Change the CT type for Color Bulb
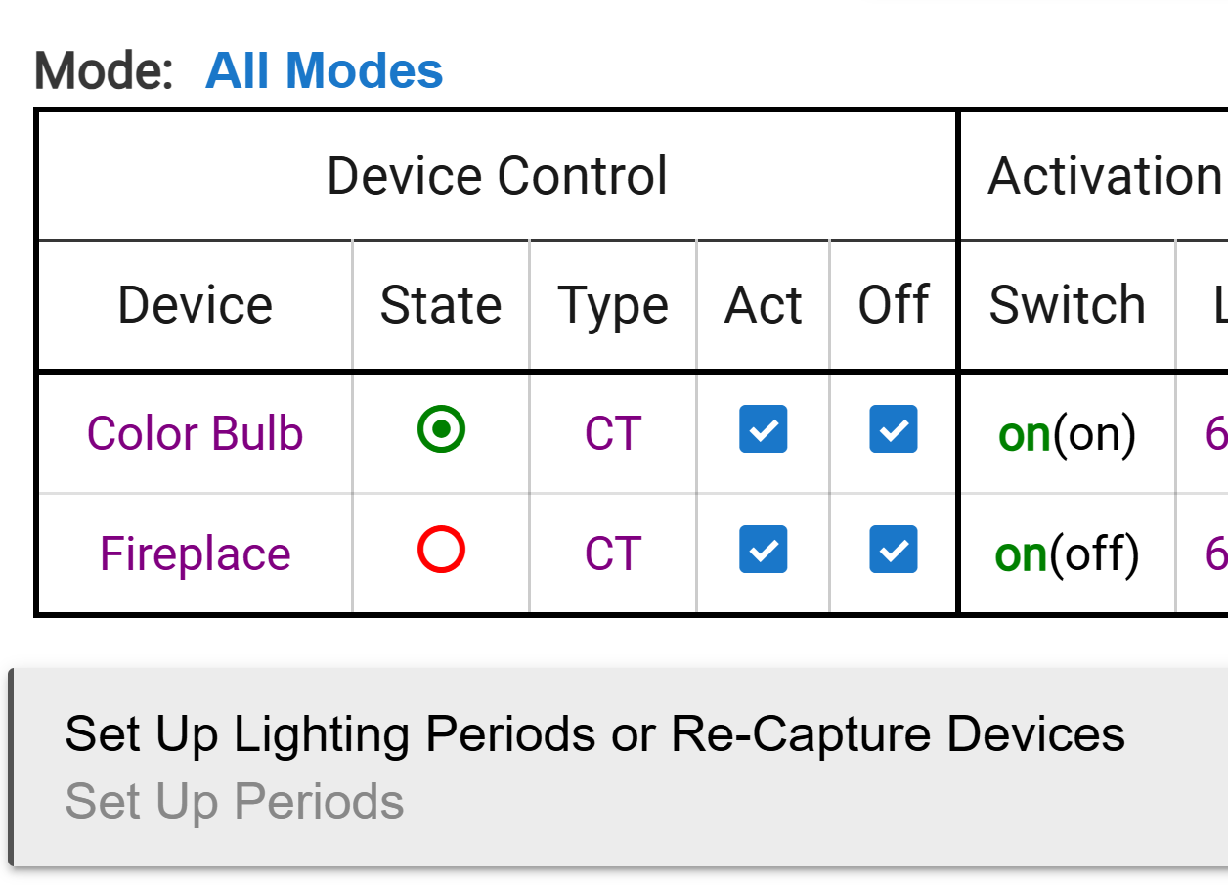 (613, 433)
